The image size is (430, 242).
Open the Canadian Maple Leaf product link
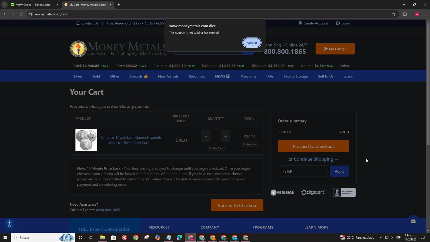[130, 140]
